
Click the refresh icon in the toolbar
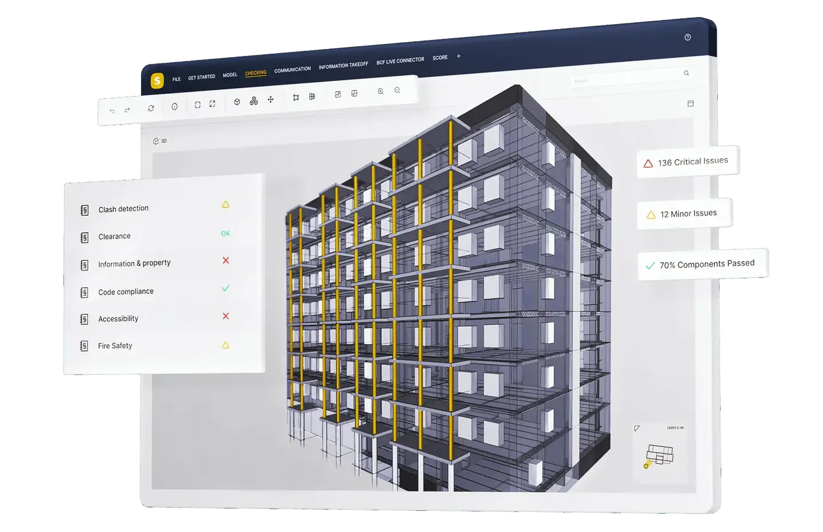point(151,108)
